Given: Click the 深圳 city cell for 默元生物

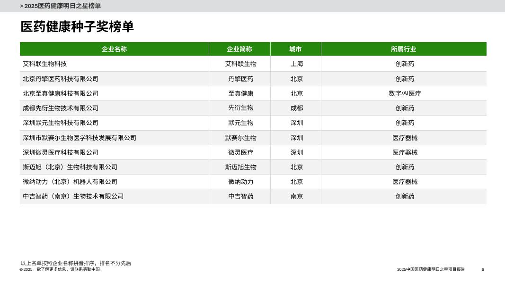Looking at the screenshot, I should 296,123.
